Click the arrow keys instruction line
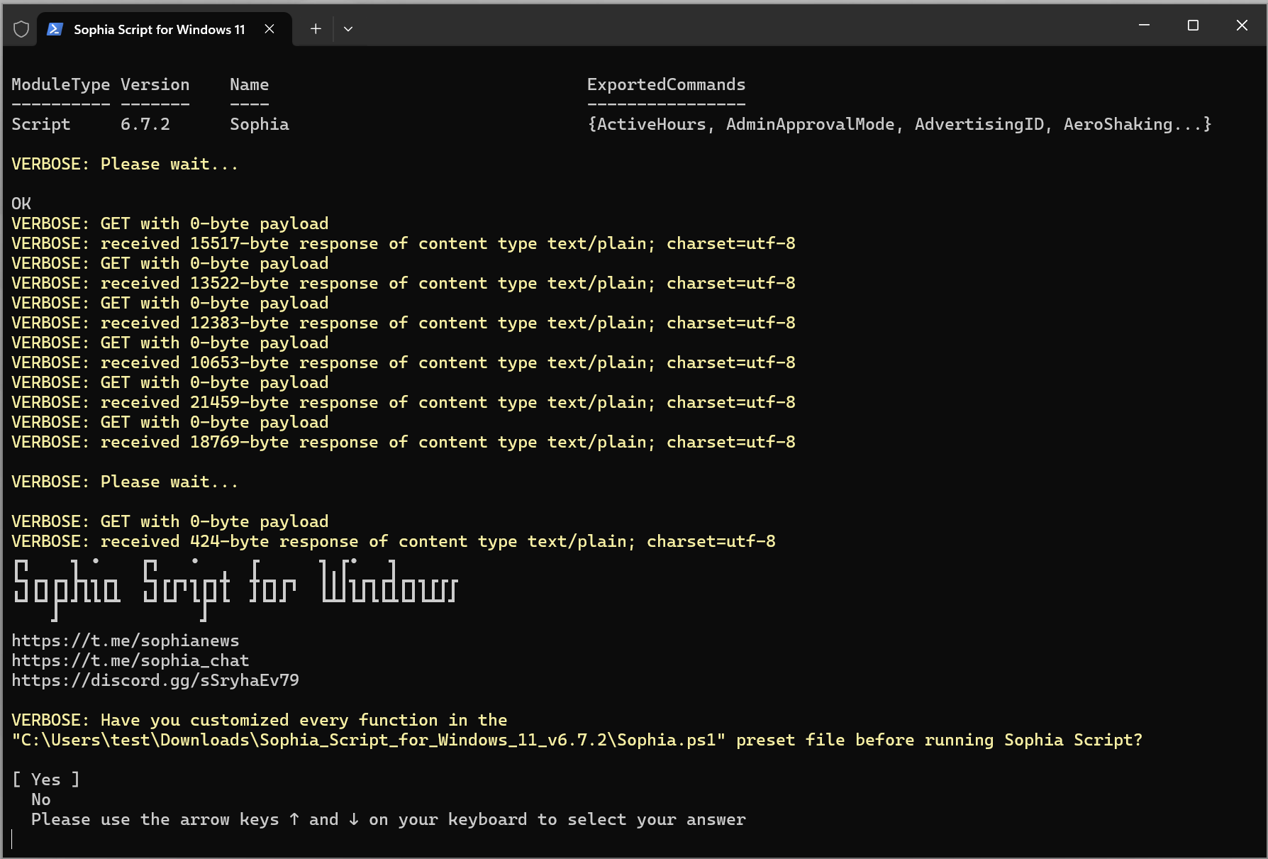 (389, 819)
